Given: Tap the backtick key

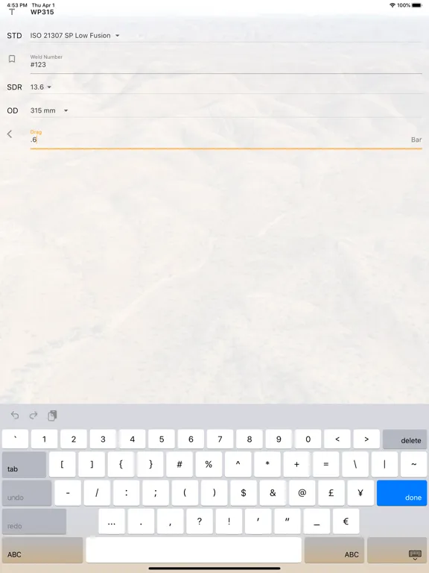Looking at the screenshot, I should pos(15,439).
